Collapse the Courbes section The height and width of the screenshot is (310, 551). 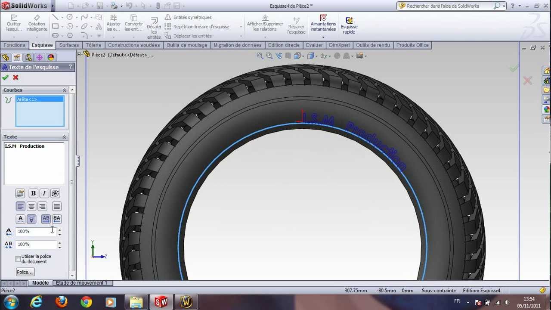[x=65, y=90]
